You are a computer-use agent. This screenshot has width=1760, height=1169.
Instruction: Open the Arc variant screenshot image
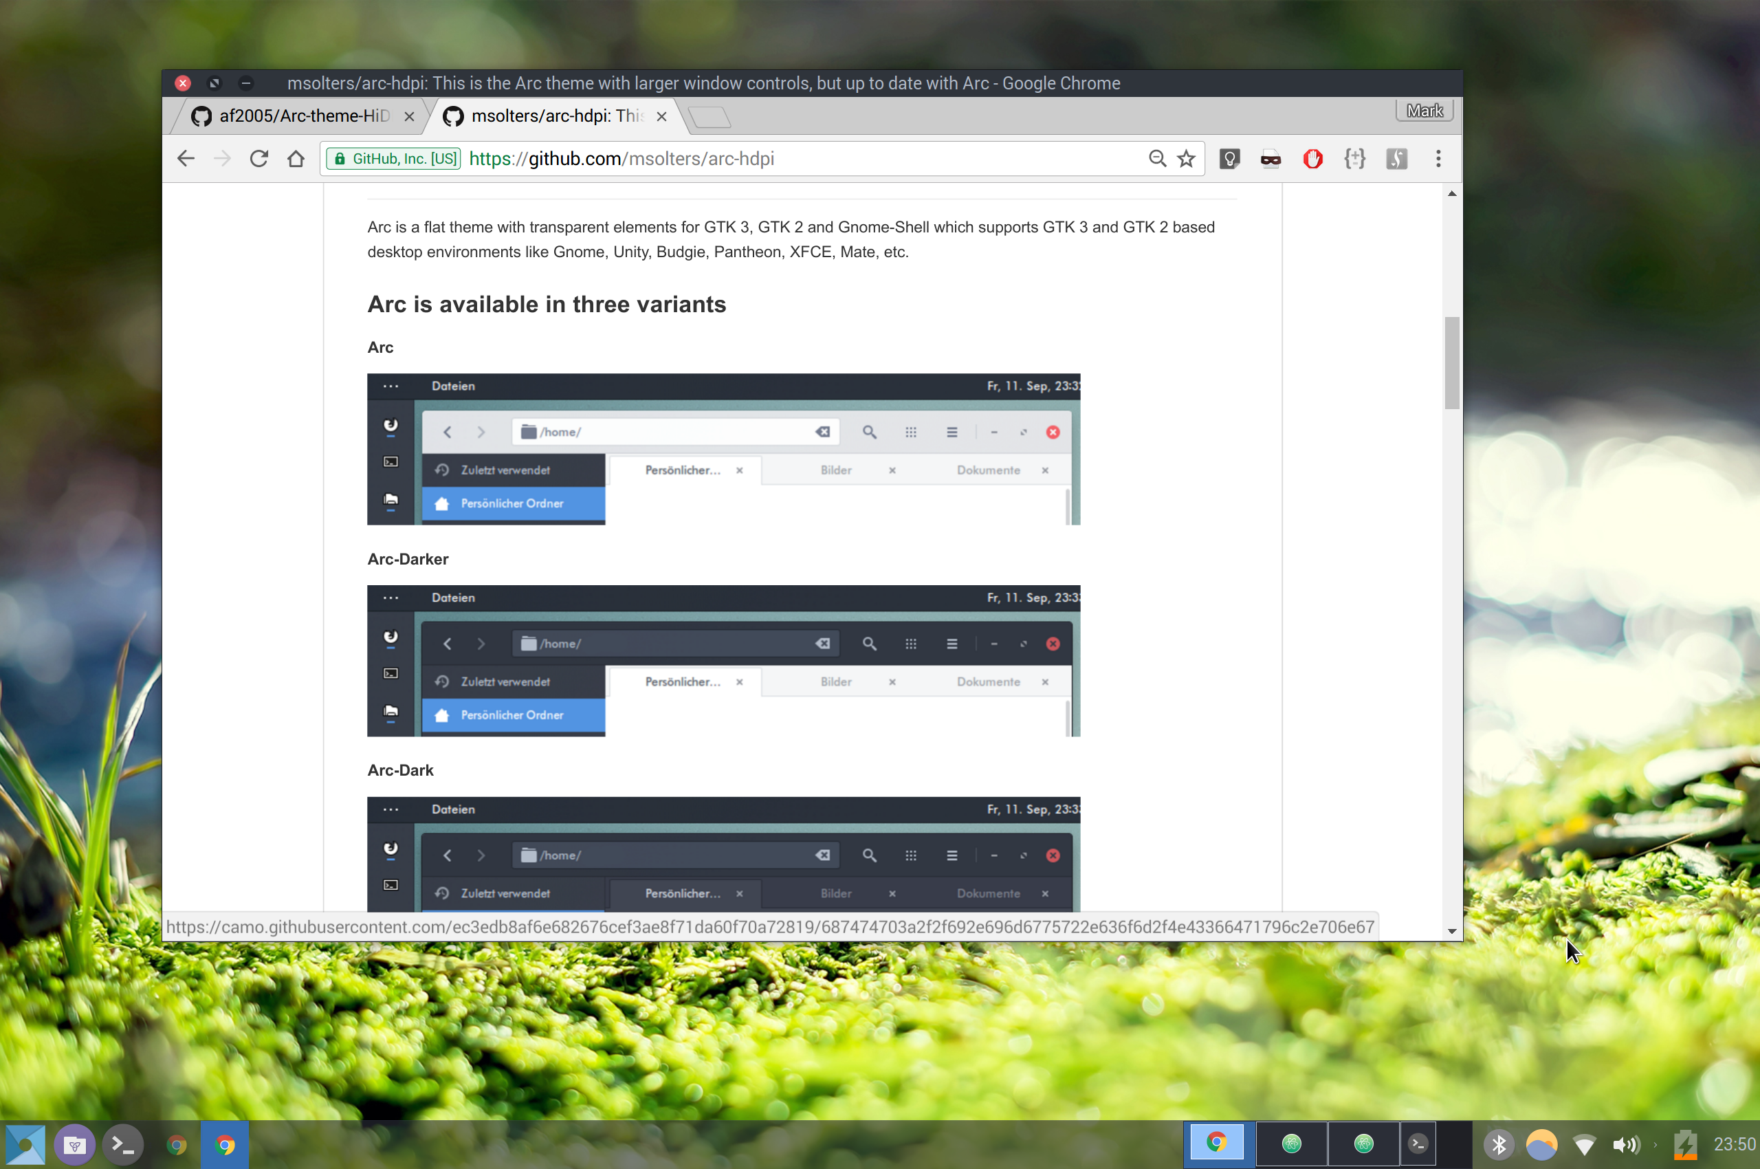723,449
